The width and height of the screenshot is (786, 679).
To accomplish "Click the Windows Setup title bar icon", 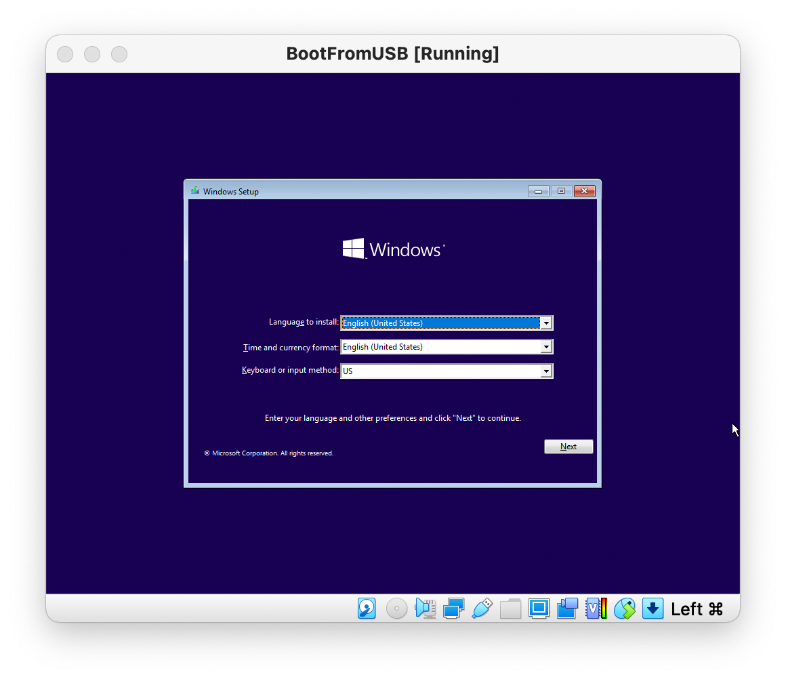I will [x=195, y=190].
